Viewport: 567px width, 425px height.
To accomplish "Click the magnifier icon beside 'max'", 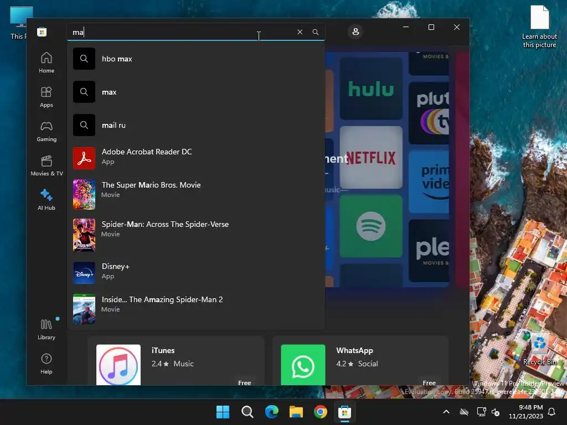I will pos(84,92).
